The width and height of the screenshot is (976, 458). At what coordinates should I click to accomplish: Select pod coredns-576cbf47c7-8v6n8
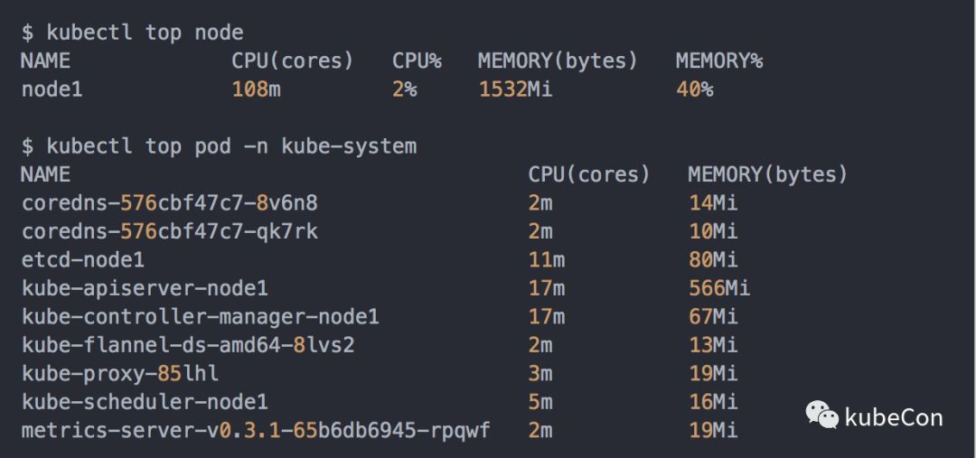pos(169,202)
